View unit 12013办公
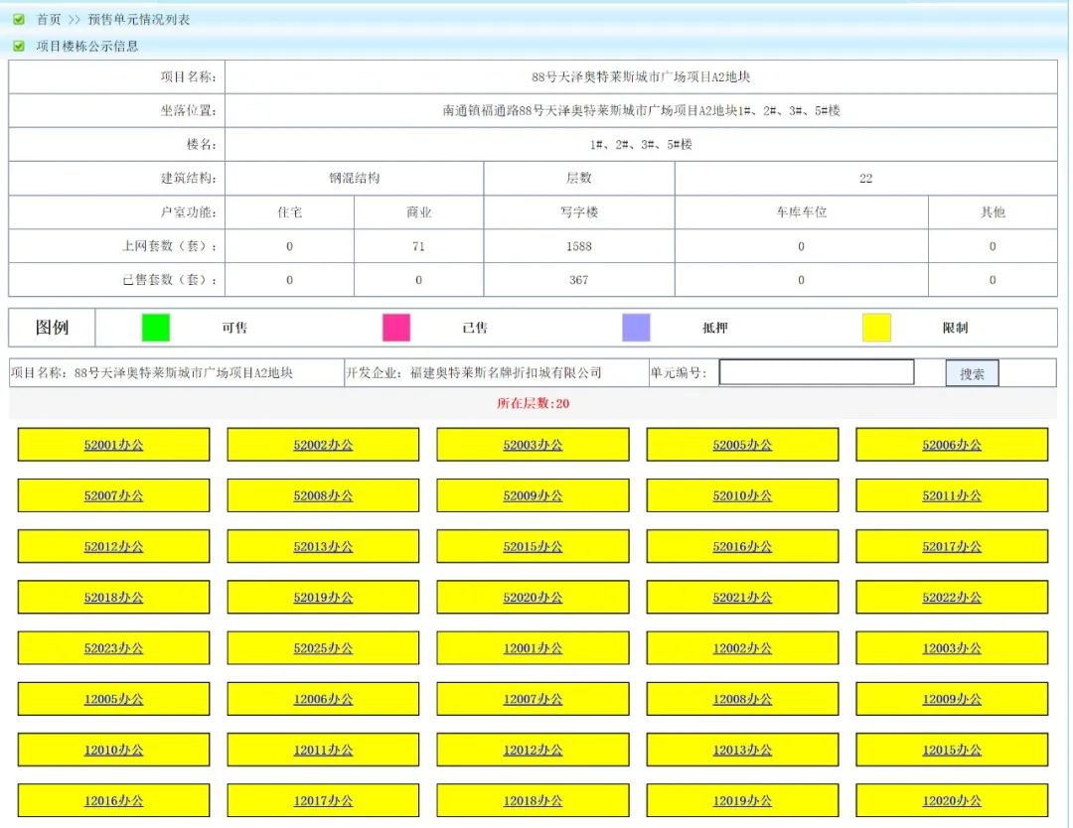This screenshot has width=1073, height=828. click(x=742, y=750)
